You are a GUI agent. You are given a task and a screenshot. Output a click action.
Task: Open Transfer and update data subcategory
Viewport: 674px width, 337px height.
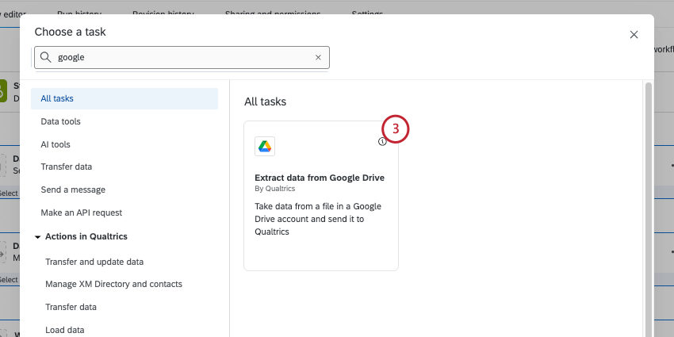click(x=94, y=262)
